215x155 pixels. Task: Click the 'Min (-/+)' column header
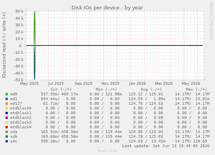(x=106, y=89)
